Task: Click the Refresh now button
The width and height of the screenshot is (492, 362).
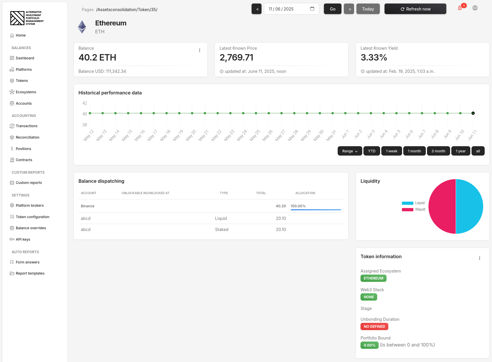Action: point(415,9)
